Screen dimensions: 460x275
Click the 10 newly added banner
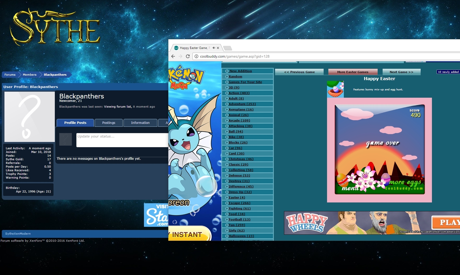click(x=448, y=72)
